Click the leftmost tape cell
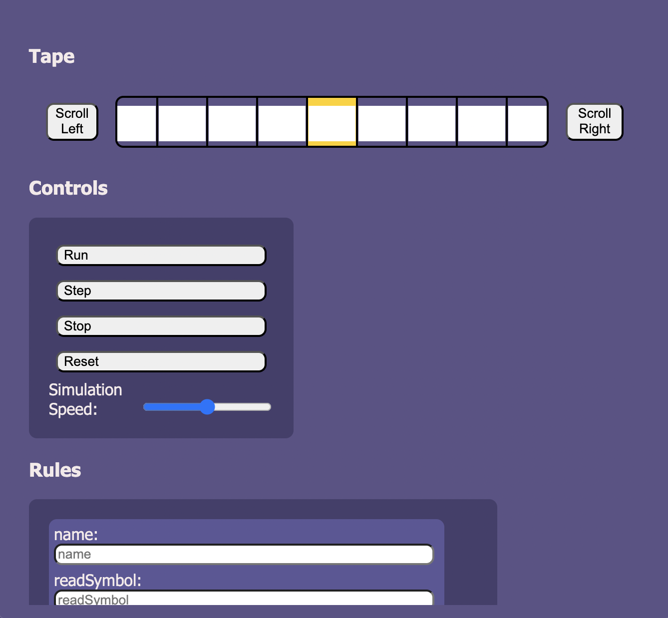Screen dimensions: 668x618 coord(137,123)
